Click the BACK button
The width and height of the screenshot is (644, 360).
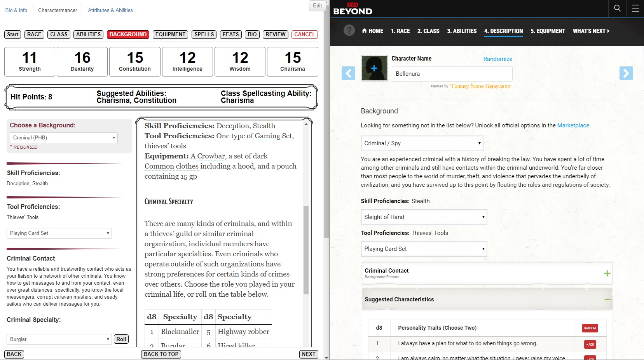[x=14, y=354]
